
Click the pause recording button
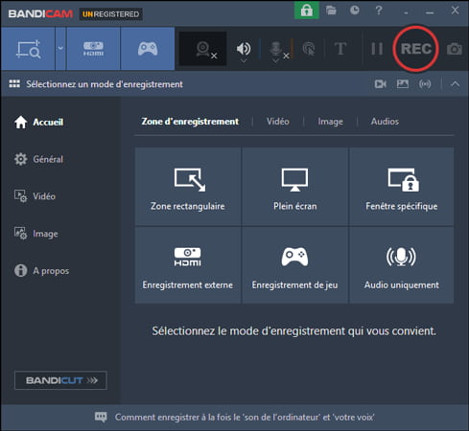[x=377, y=49]
